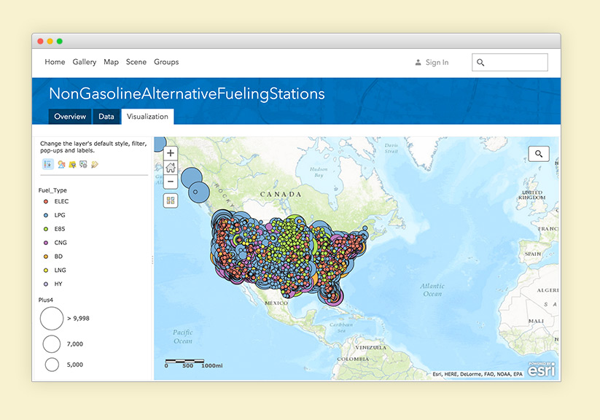Go to the Groups page

166,62
